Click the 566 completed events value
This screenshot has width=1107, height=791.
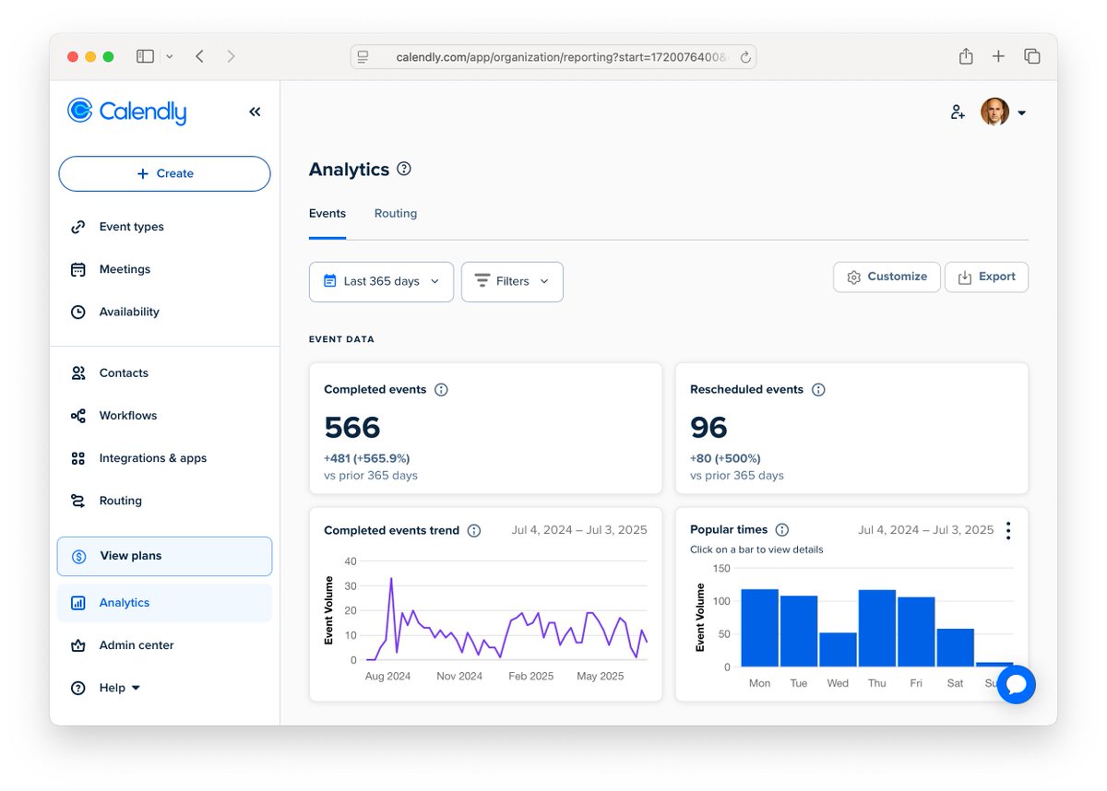[352, 428]
